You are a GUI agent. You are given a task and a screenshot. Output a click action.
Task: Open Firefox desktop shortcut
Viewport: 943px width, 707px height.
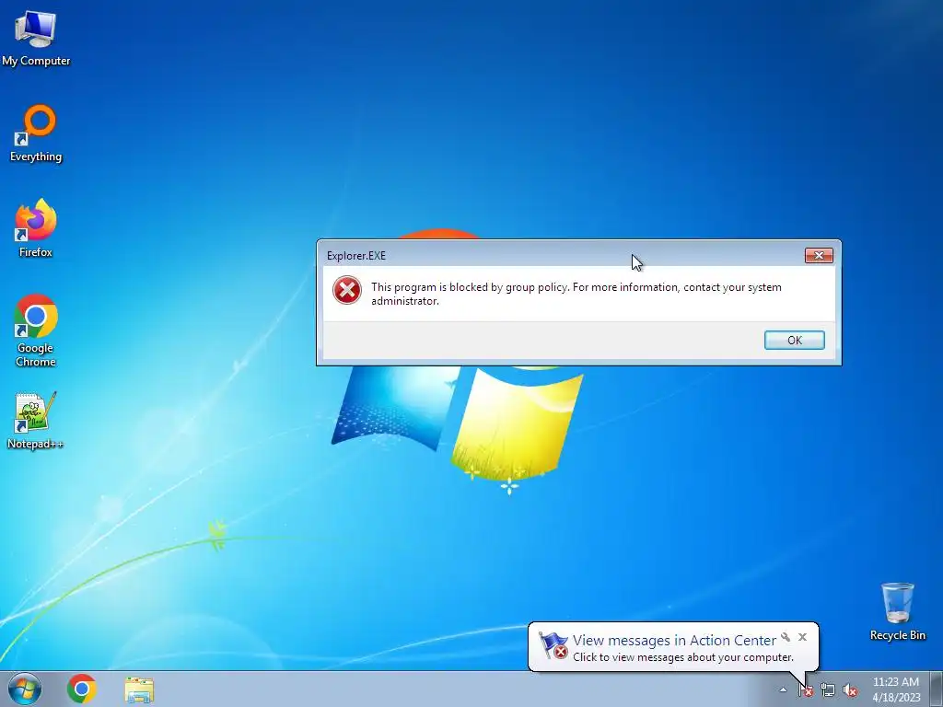[x=36, y=228]
